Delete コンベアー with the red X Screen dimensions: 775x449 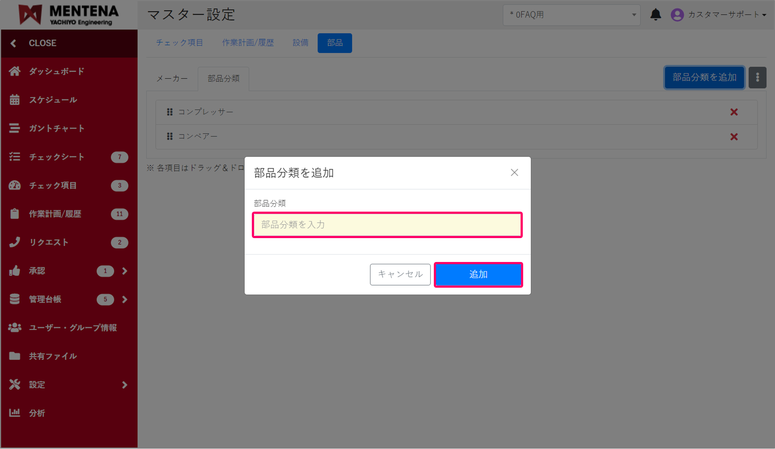click(x=734, y=136)
